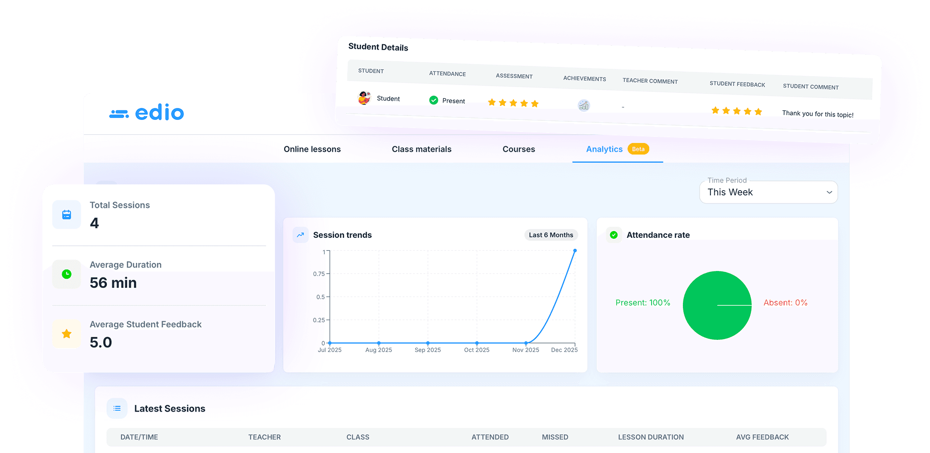Click the ACHIEVEMENTS column header
This screenshot has height=453, width=930.
point(585,78)
